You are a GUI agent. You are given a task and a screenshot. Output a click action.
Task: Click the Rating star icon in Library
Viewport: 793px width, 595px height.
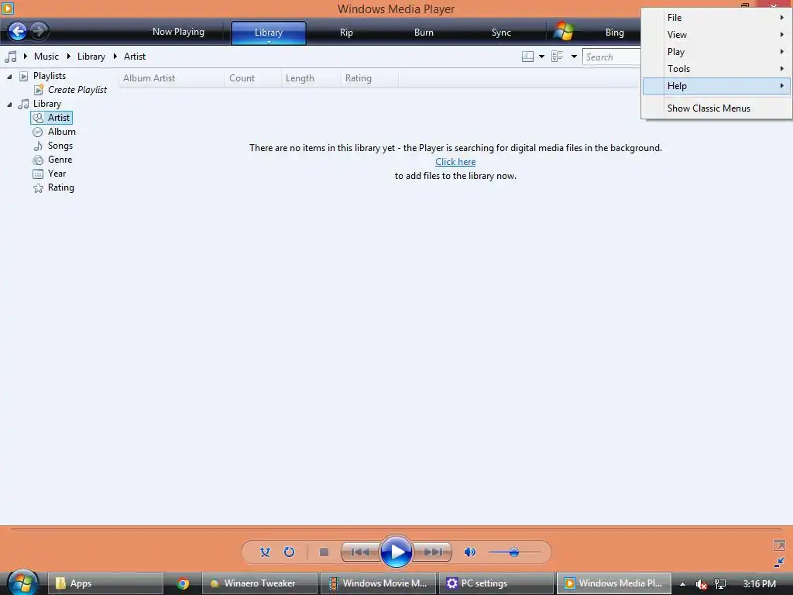tap(38, 188)
